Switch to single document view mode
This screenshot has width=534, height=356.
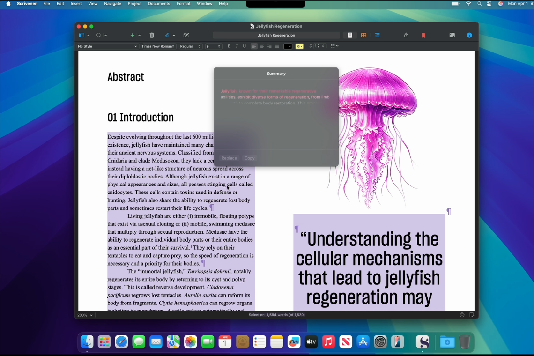pos(350,35)
